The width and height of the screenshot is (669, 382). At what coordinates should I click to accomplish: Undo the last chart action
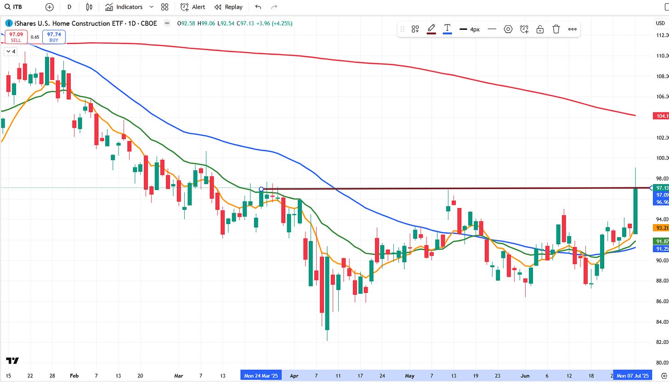258,7
